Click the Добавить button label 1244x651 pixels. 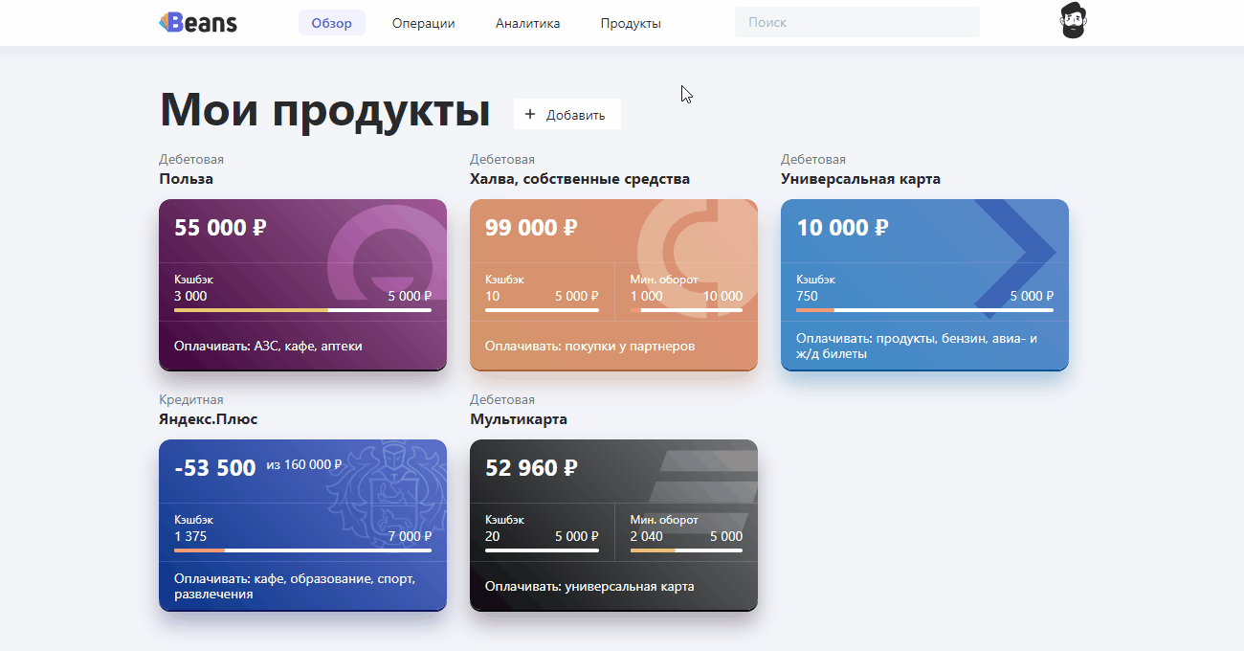point(576,115)
